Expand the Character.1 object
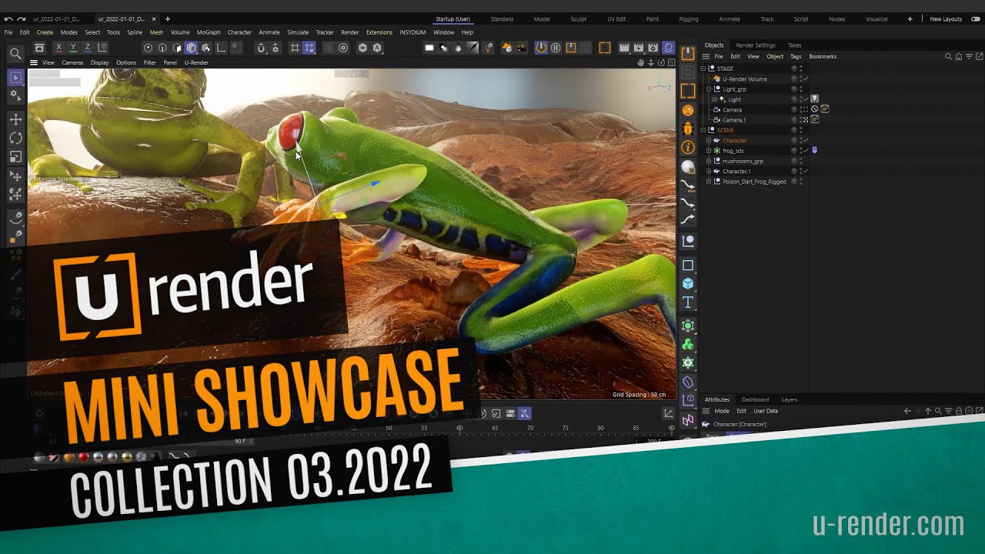 coord(709,172)
